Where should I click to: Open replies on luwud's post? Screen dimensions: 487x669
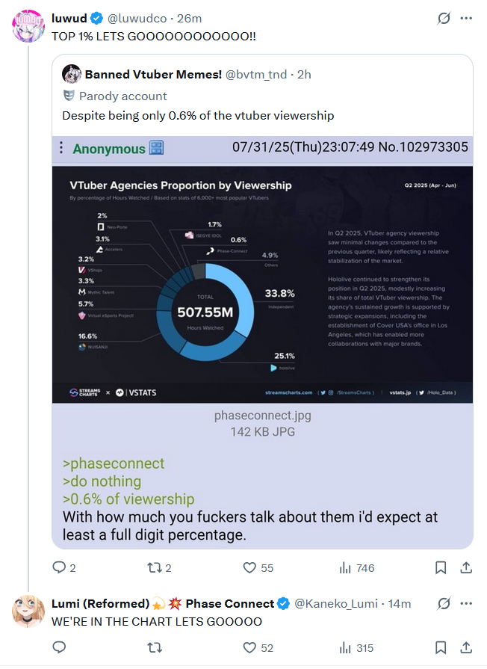point(63,568)
